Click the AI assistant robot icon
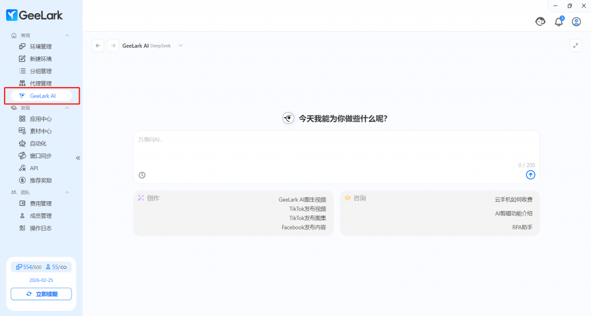The width and height of the screenshot is (591, 316). (x=540, y=22)
